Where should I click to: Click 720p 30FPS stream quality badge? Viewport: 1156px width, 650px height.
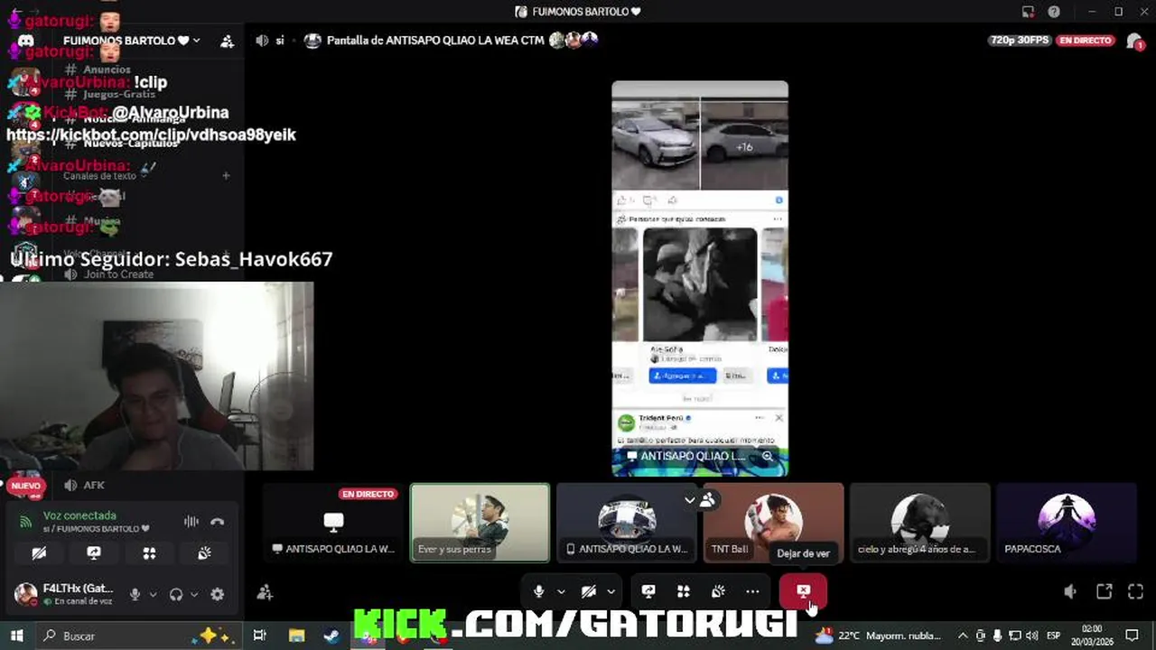1019,40
